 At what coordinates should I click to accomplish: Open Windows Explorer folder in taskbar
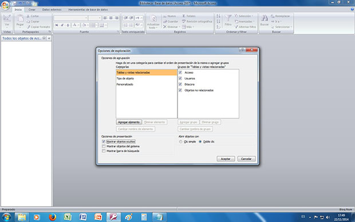(x=22, y=217)
